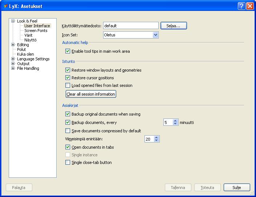The height and width of the screenshot is (197, 256).
Task: Click the Sulje button
Action: [x=237, y=187]
